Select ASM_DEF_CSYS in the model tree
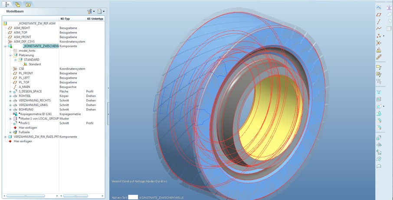Viewport: 393px width, 200px height. tap(24, 42)
